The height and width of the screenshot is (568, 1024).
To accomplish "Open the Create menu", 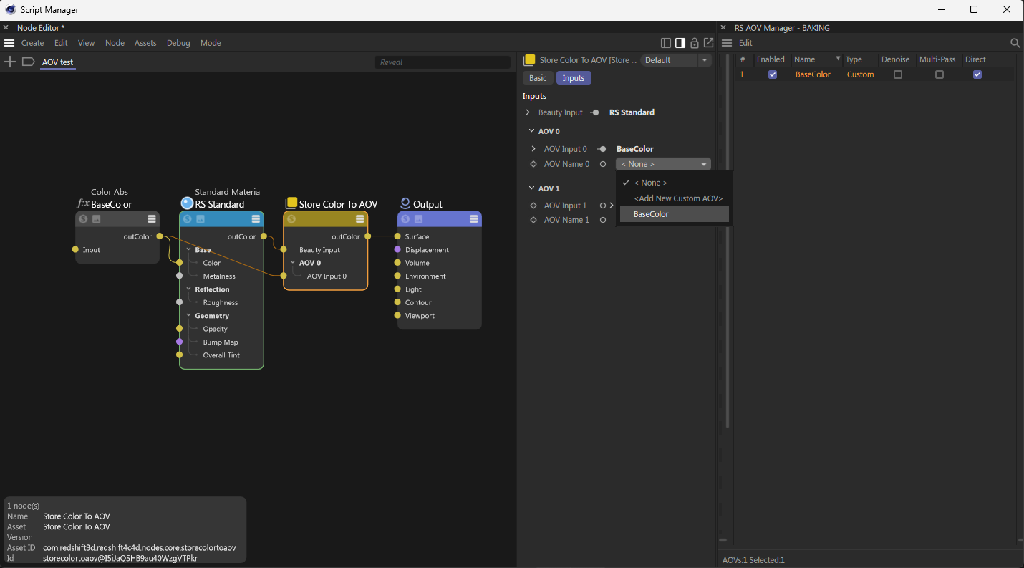I will point(33,43).
